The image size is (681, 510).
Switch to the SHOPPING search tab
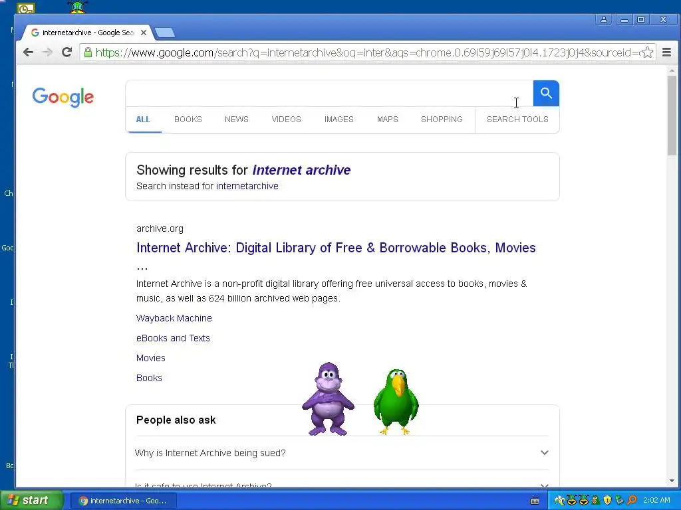tap(442, 120)
